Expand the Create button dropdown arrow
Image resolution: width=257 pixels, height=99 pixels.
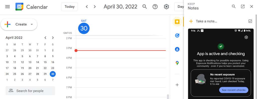pyautogui.click(x=32, y=24)
